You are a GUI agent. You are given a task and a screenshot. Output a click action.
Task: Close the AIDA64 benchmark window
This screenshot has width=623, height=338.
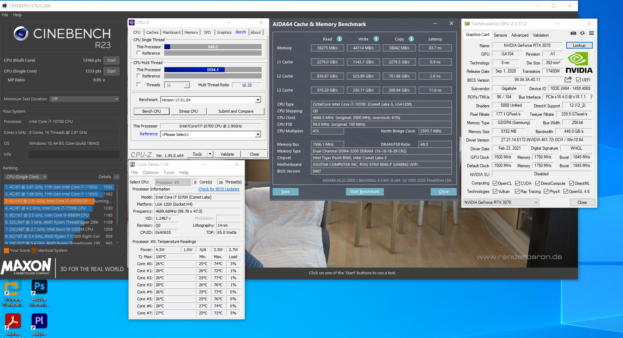coord(451,24)
